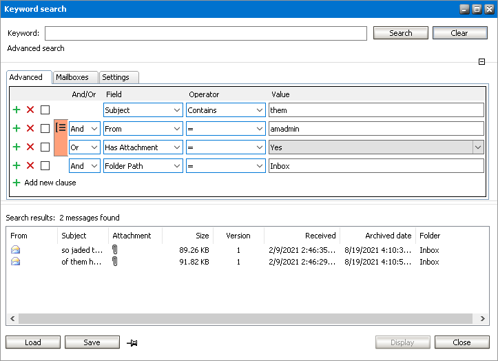Click green plus icon on Subject row
The height and width of the screenshot is (361, 498).
(x=17, y=110)
